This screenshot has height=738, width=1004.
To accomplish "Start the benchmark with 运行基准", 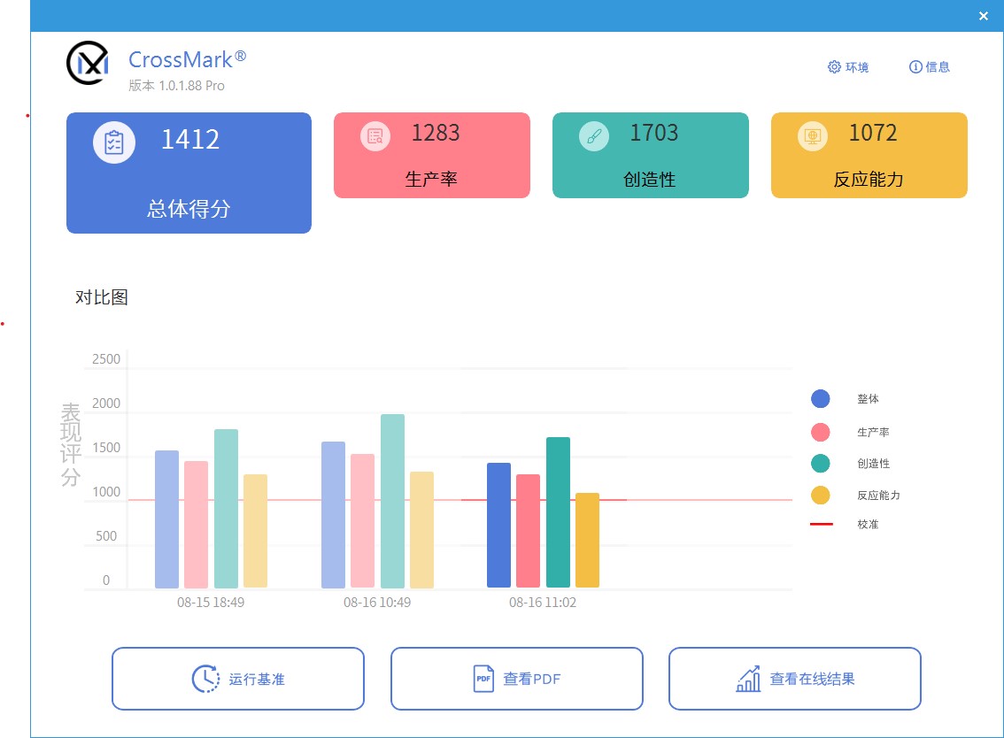I will (238, 679).
